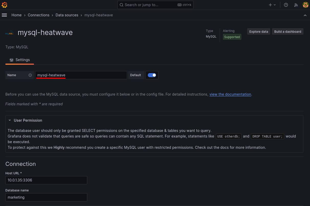Open the plus New dropdown menu
The width and height of the screenshot is (310, 206).
pyautogui.click(x=272, y=5)
